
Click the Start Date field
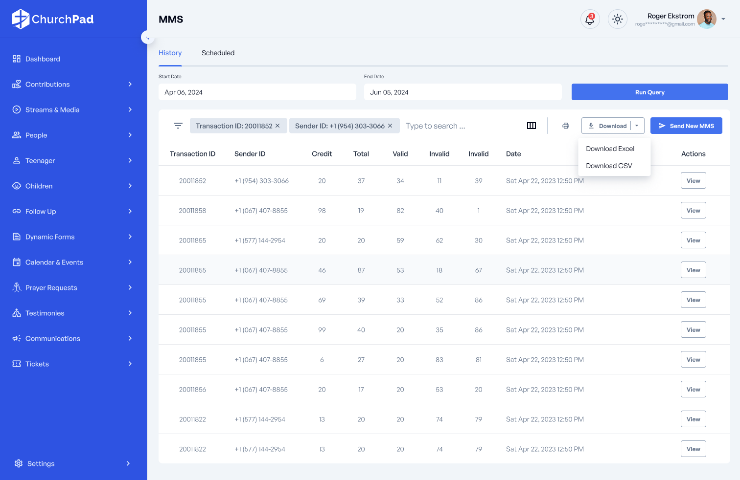pos(257,92)
